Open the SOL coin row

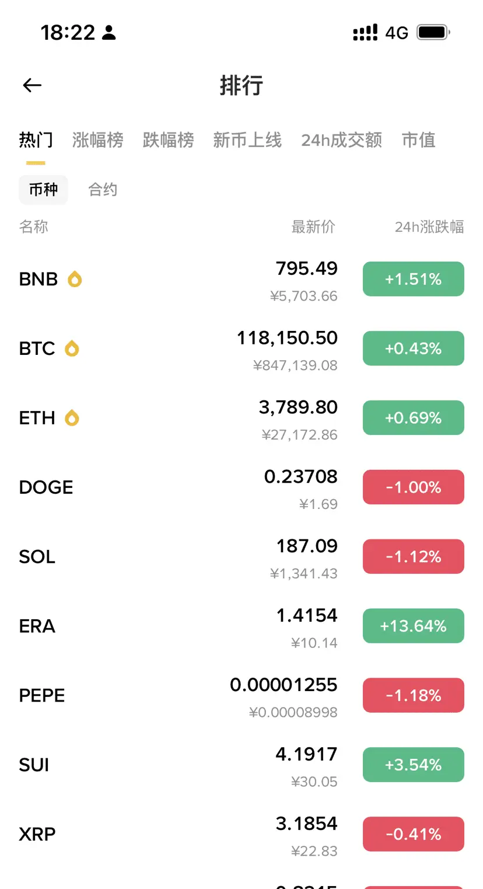(242, 557)
